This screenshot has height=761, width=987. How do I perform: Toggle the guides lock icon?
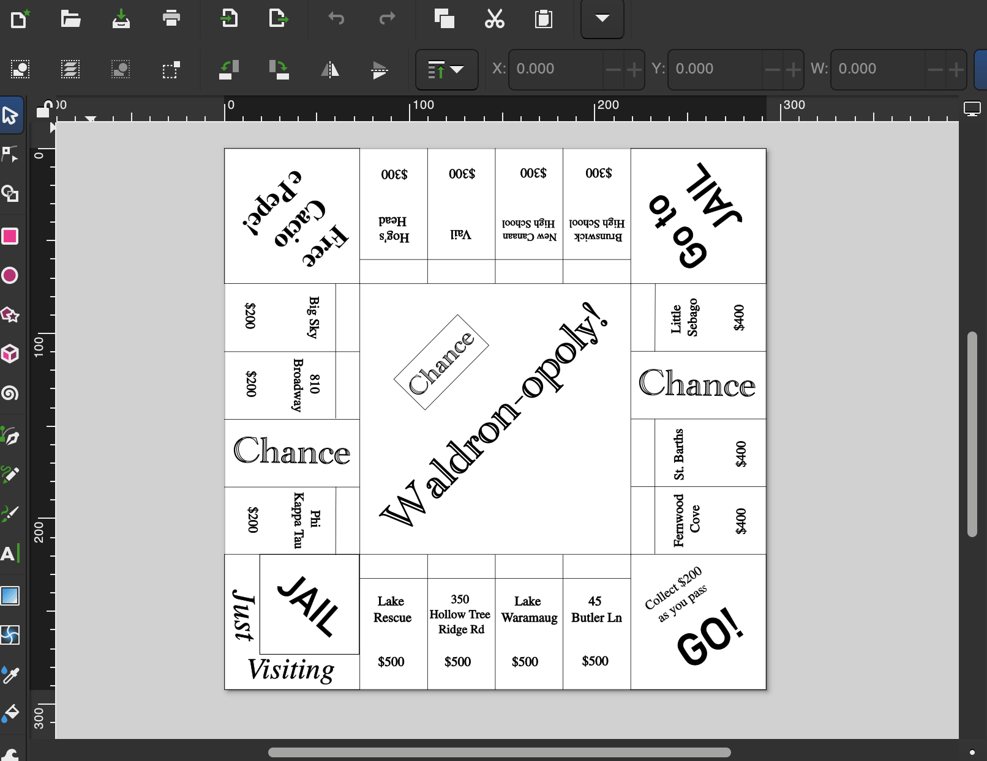point(43,109)
